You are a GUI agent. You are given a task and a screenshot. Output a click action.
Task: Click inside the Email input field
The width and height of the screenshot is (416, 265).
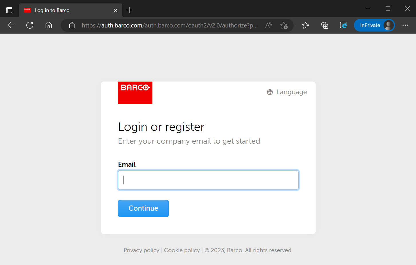coord(208,180)
